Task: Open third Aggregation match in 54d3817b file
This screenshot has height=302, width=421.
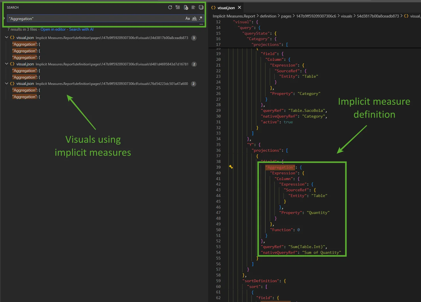Action: [26, 57]
